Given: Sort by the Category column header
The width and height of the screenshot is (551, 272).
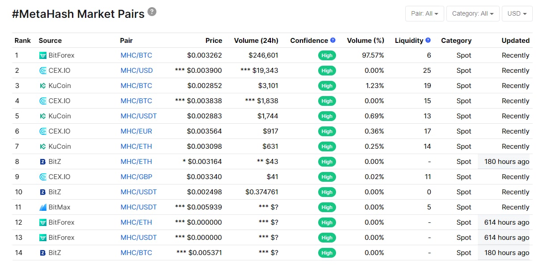Looking at the screenshot, I should coord(456,40).
